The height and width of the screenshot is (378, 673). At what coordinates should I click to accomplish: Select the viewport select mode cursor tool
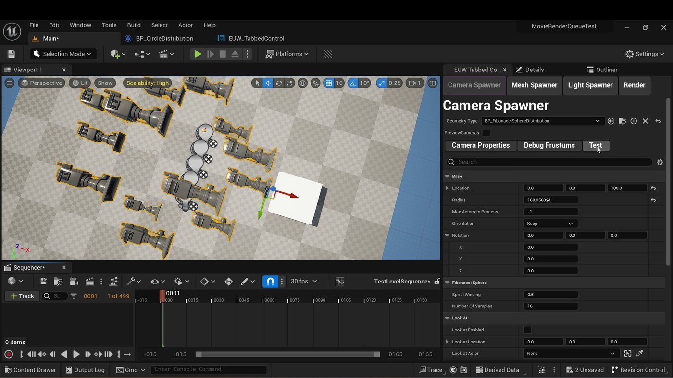pos(257,83)
